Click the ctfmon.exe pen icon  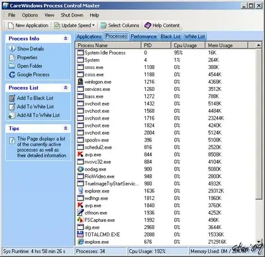point(80,213)
